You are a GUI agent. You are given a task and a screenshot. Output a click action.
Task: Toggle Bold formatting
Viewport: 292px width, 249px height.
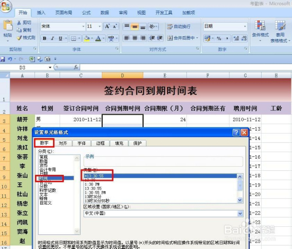(44, 38)
